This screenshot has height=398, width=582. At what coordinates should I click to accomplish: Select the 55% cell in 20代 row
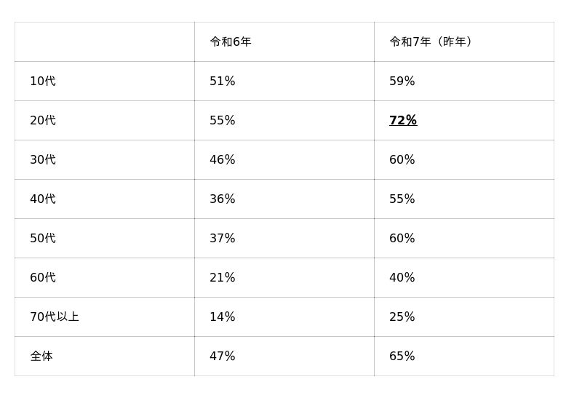[223, 121]
